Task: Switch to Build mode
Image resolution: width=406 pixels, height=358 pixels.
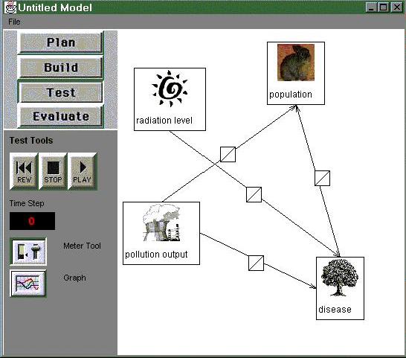Action: pyautogui.click(x=61, y=67)
